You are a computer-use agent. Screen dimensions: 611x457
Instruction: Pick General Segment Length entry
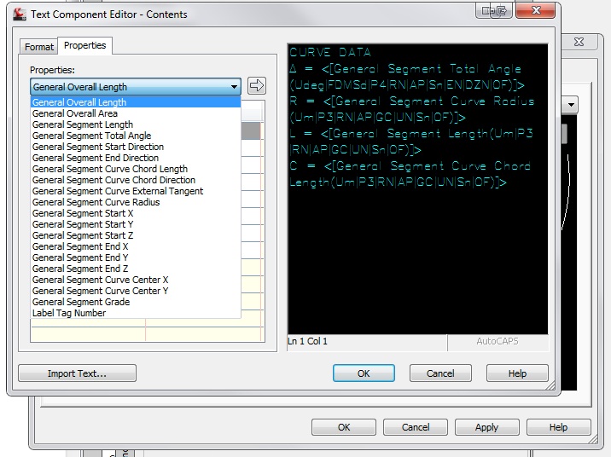pyautogui.click(x=135, y=124)
